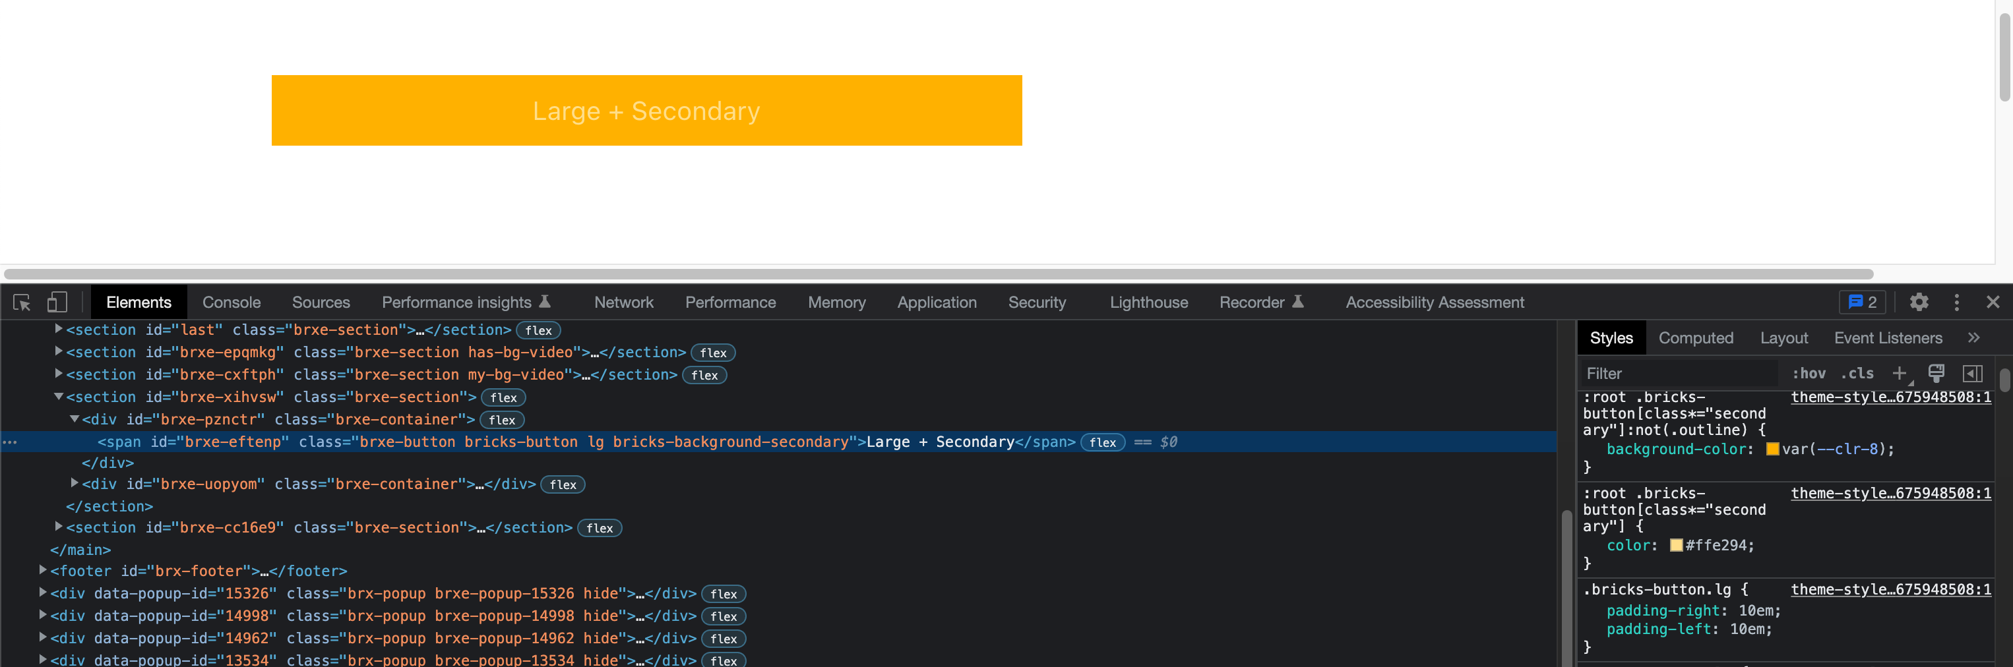Open DevTools settings gear
This screenshot has height=667, width=2013.
point(1919,303)
